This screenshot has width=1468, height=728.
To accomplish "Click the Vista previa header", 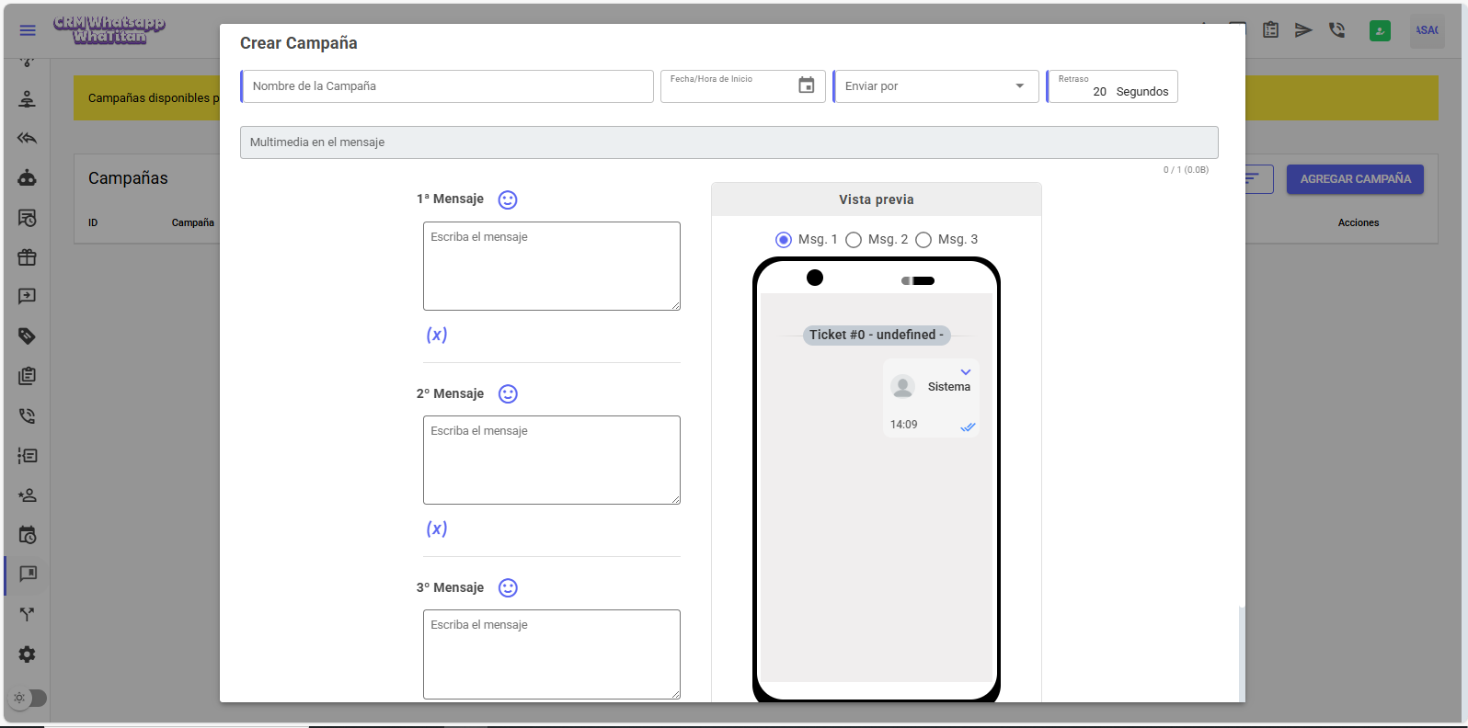I will pos(877,199).
